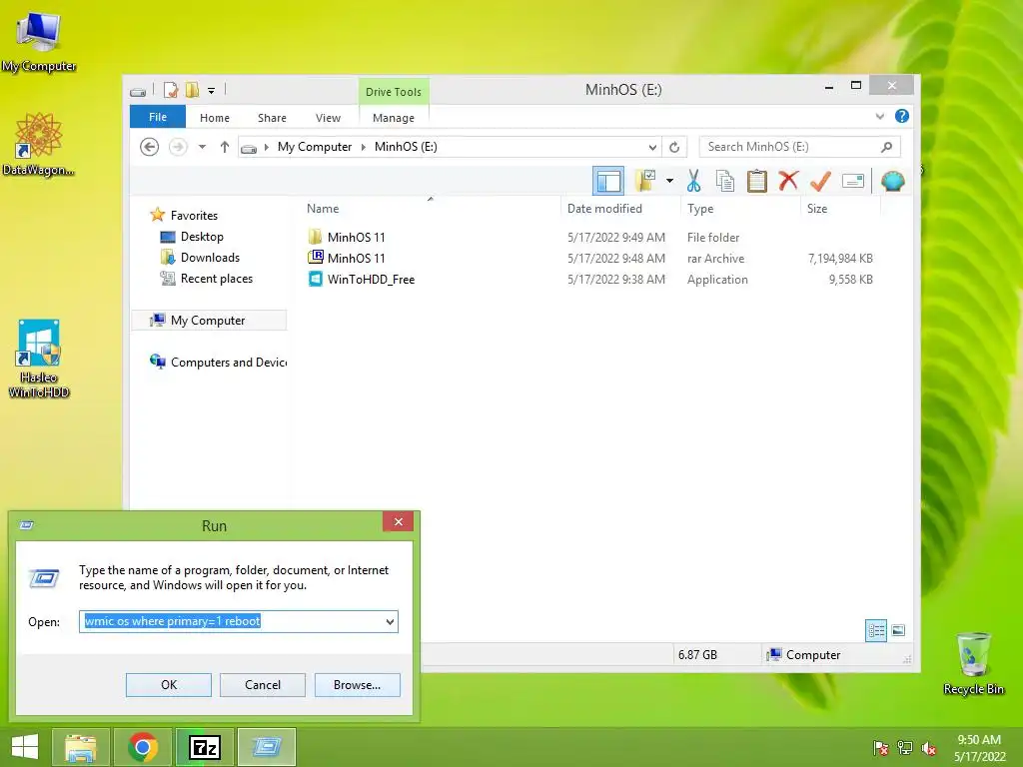
Task: Open the Explorer Help question mark
Action: click(902, 116)
